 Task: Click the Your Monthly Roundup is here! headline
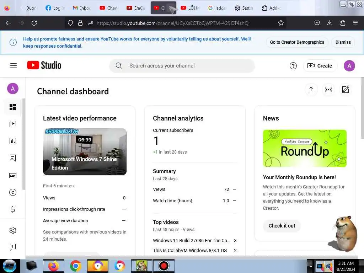pos(299,177)
